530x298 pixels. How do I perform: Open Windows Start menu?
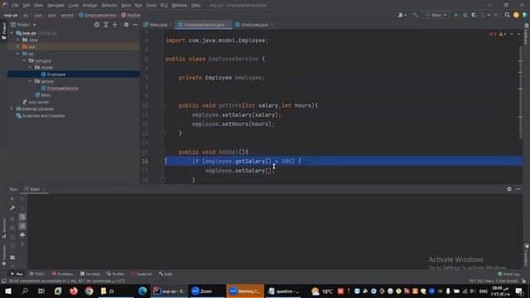pos(8,291)
